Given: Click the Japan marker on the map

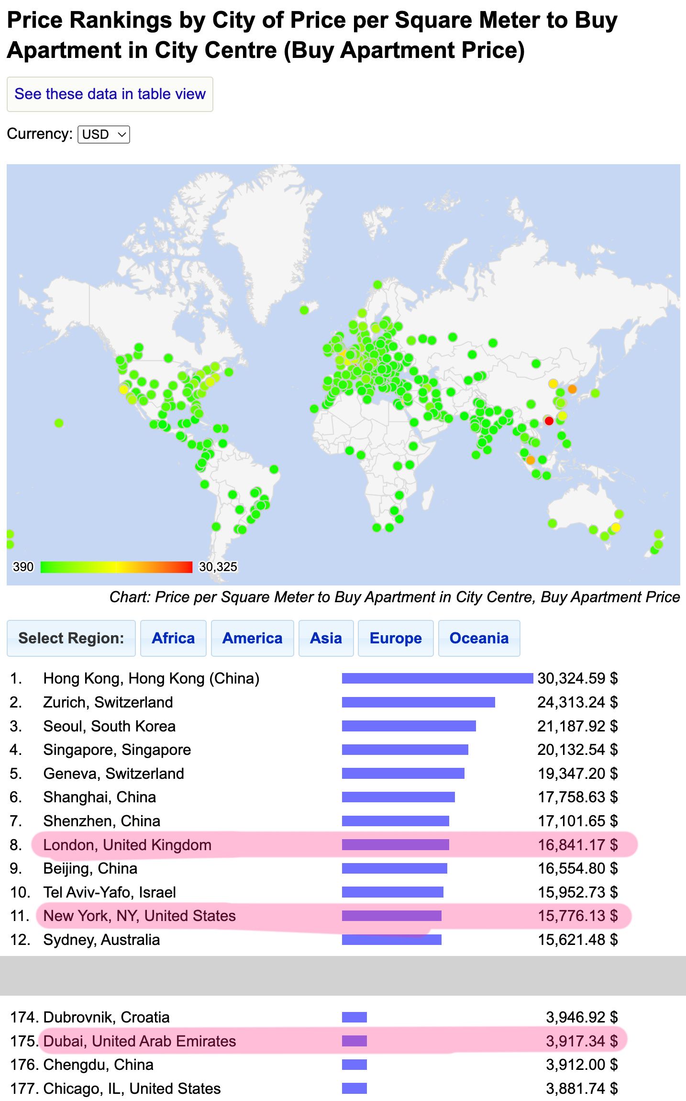Looking at the screenshot, I should click(595, 393).
